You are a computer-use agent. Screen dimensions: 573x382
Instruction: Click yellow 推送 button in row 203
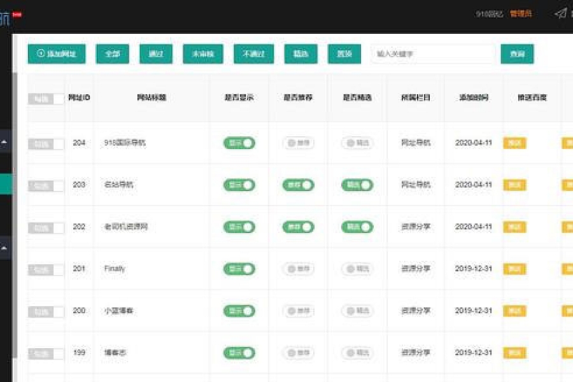click(514, 185)
